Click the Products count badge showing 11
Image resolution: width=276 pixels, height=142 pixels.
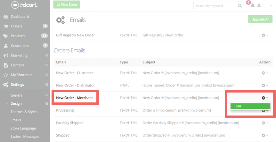(x=44, y=36)
